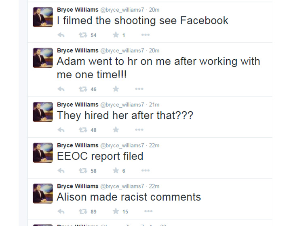Open the @bryce_williams7 handle on the Alison tweet
This screenshot has height=226, width=291.
[122, 186]
